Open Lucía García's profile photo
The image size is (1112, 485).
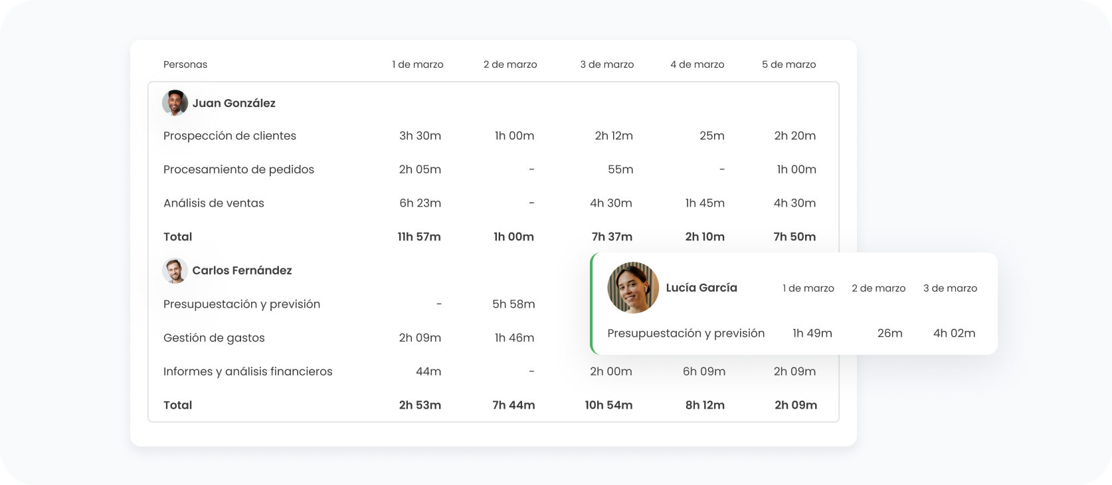(x=633, y=288)
